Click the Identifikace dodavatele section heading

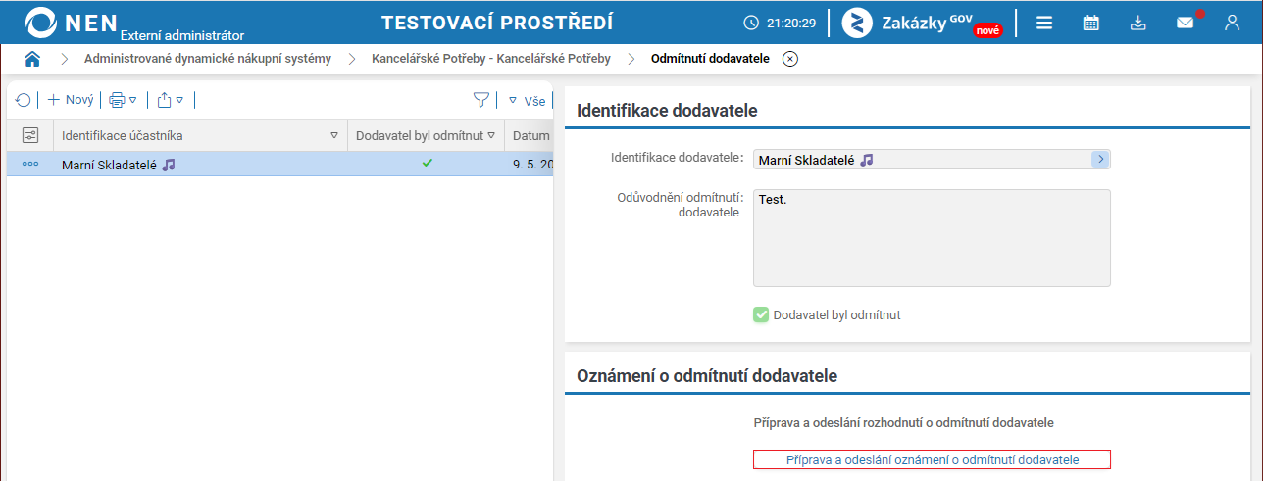pyautogui.click(x=667, y=111)
